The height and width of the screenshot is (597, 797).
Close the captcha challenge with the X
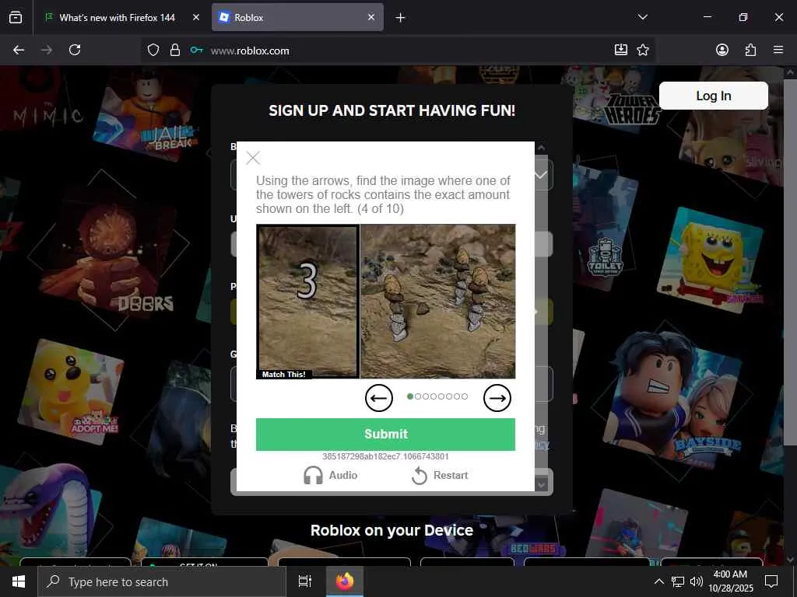pyautogui.click(x=253, y=158)
